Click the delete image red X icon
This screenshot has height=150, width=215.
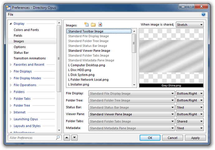100,24
